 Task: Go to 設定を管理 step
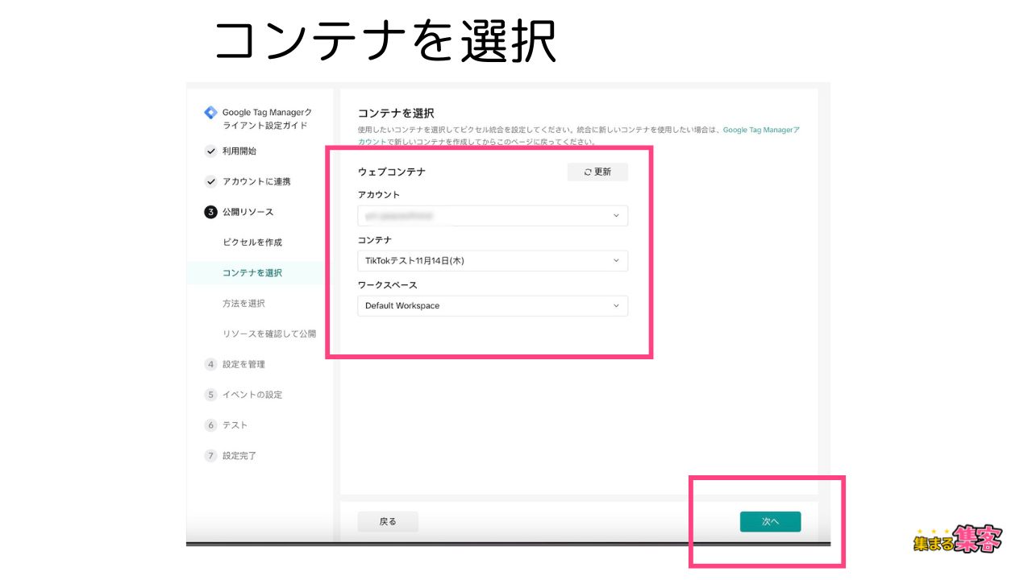tap(243, 364)
